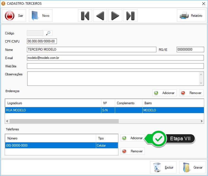Click the Celular type cell

point(107,145)
